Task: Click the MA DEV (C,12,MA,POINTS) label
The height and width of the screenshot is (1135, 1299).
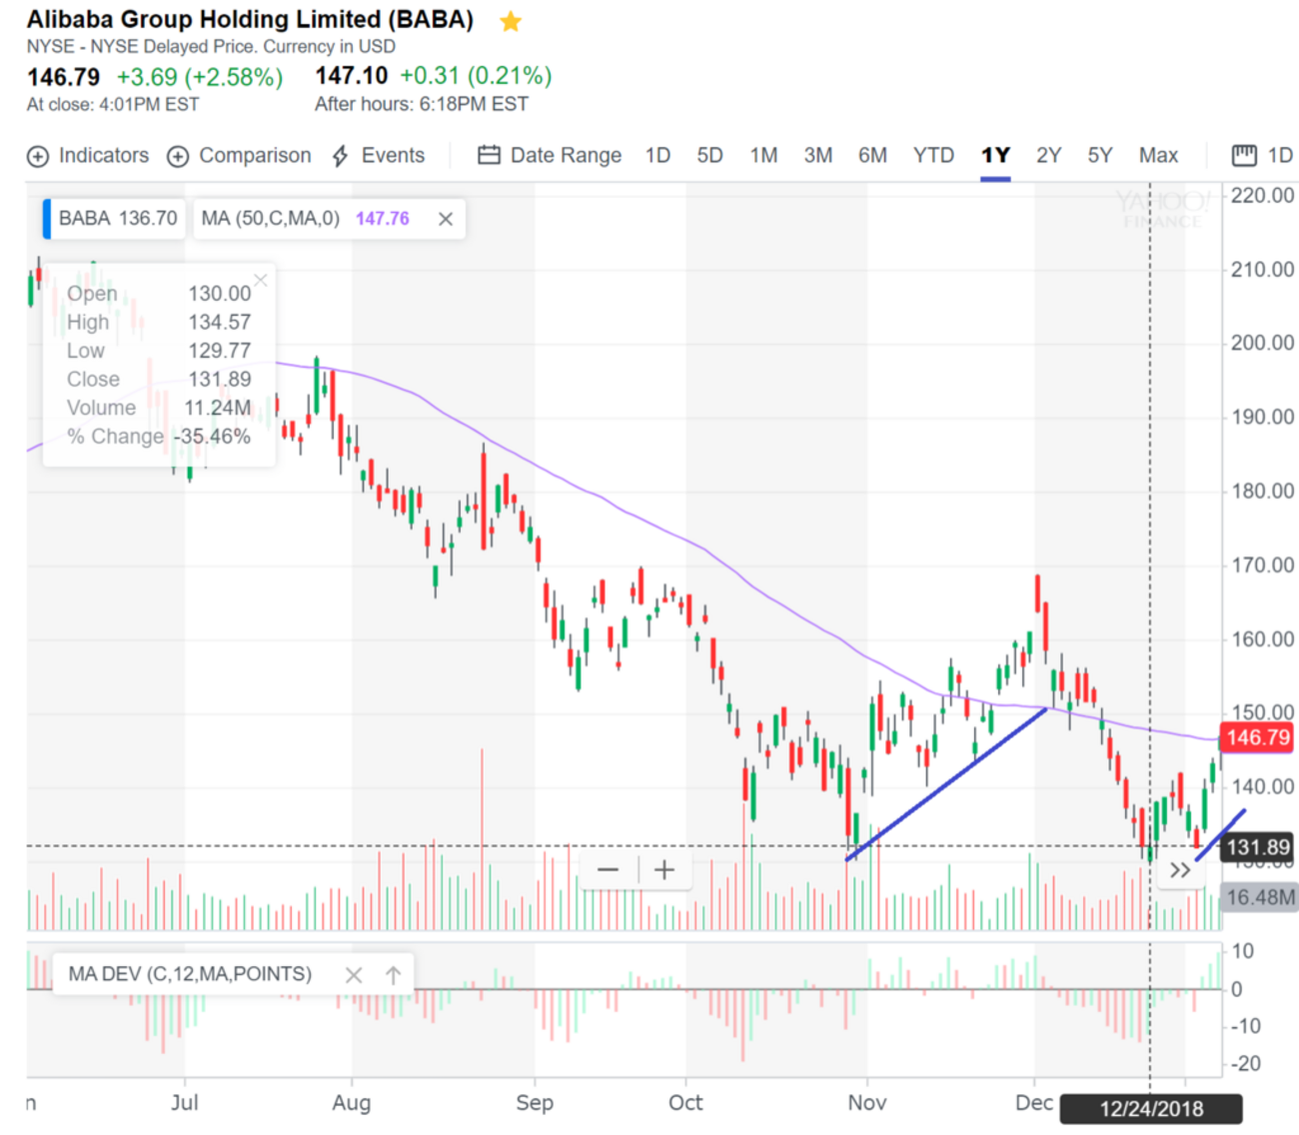Action: coord(190,974)
